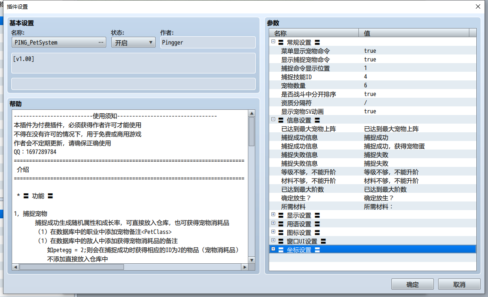Open the 状态 dropdown showing 开启
This screenshot has height=297, width=488.
coord(133,42)
